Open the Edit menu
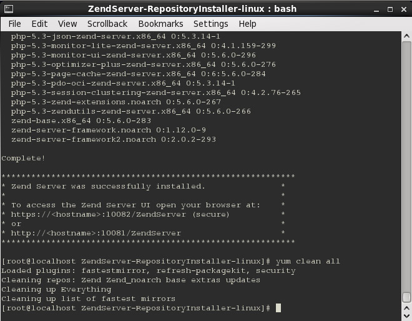 coord(39,24)
